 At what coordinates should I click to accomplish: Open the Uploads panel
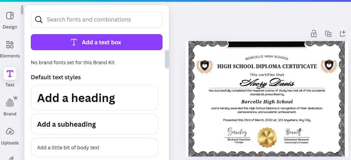click(x=10, y=132)
